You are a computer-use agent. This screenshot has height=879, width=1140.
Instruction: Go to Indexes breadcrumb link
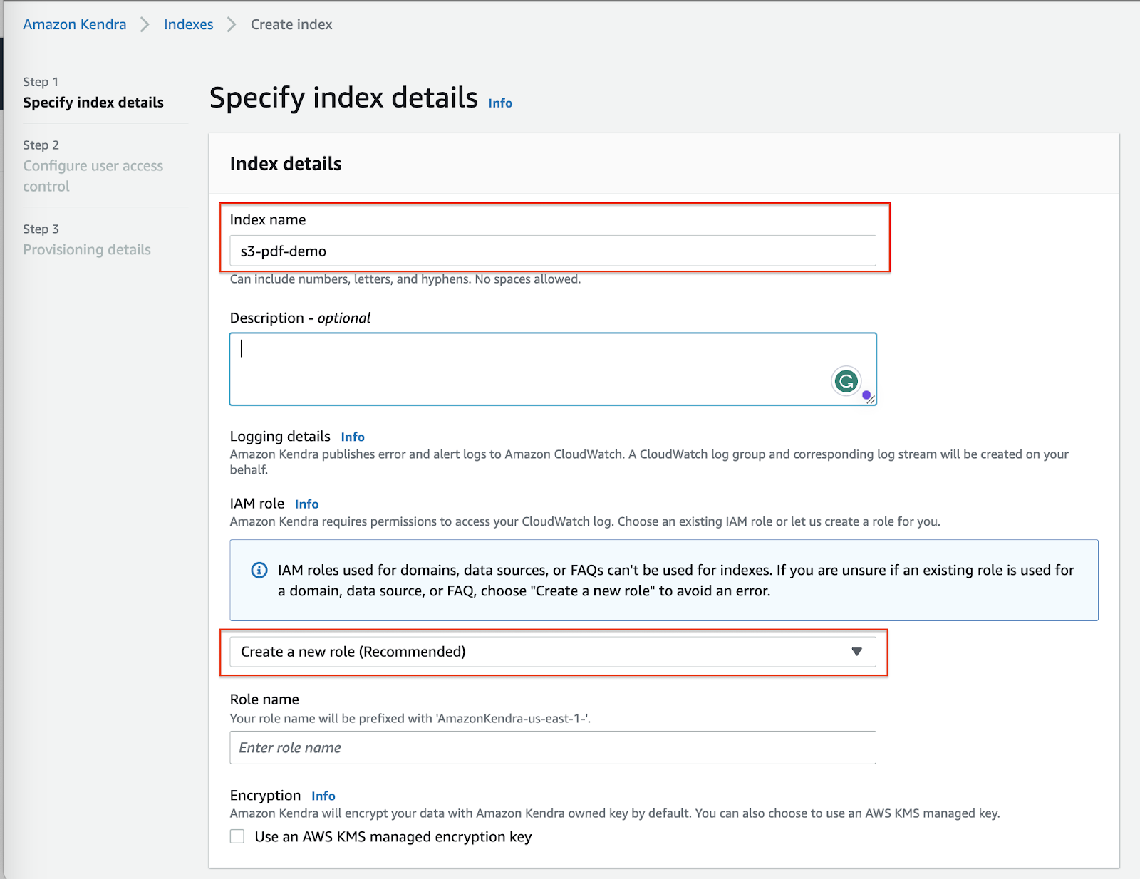(x=188, y=24)
